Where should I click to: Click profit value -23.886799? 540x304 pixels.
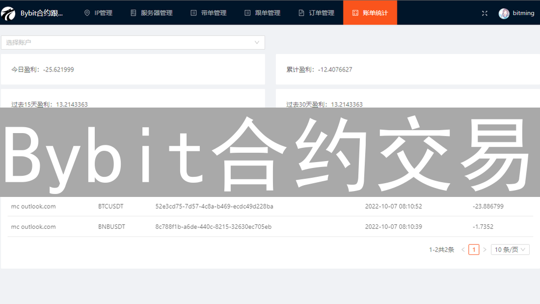[x=488, y=206]
